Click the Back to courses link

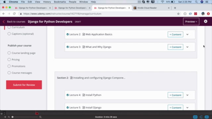pos(16,21)
